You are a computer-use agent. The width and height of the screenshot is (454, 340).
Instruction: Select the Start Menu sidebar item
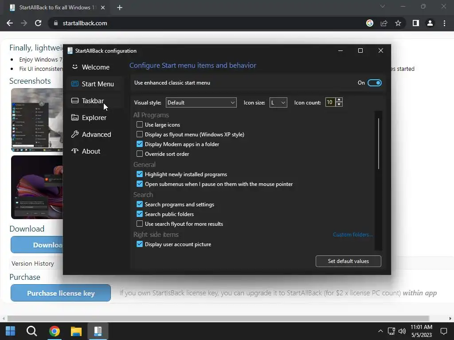(x=96, y=84)
